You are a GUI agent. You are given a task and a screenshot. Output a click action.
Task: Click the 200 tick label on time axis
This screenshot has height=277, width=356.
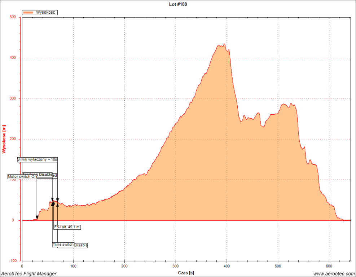[x=124, y=266]
